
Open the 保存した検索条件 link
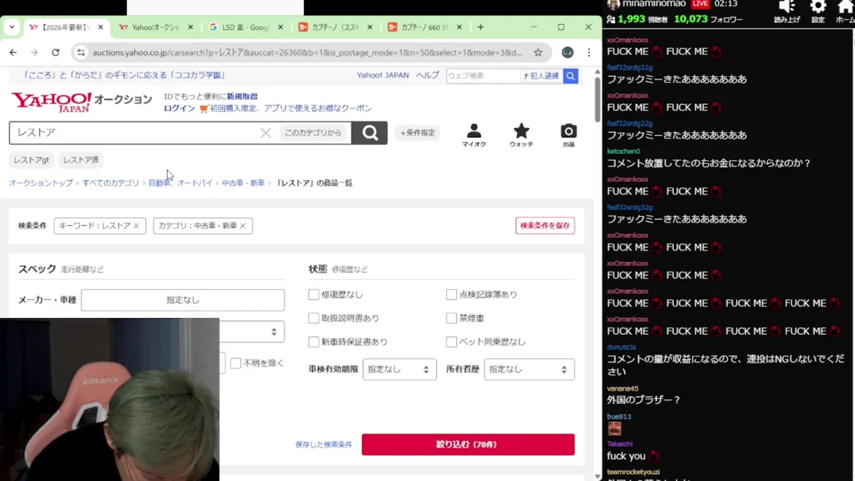point(324,445)
